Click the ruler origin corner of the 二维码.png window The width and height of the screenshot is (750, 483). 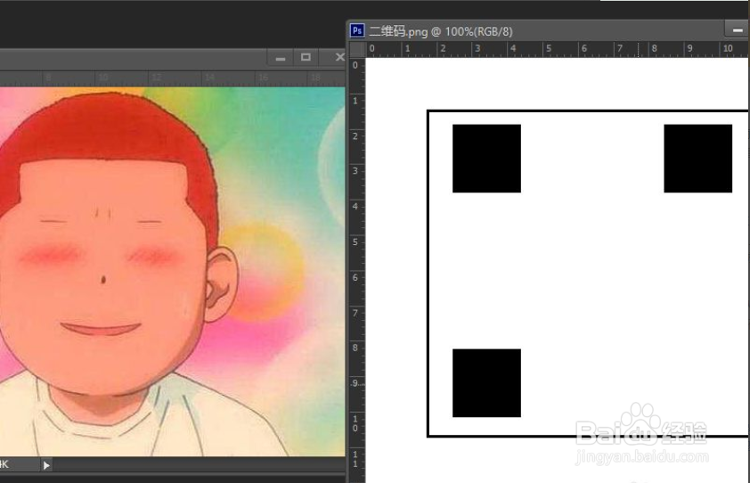coord(357,49)
